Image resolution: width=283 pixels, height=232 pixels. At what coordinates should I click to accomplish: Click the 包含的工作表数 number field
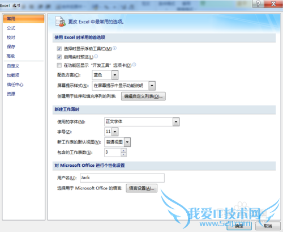113,153
